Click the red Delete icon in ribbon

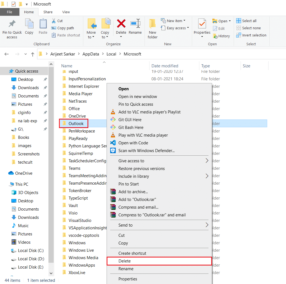pyautogui.click(x=121, y=24)
